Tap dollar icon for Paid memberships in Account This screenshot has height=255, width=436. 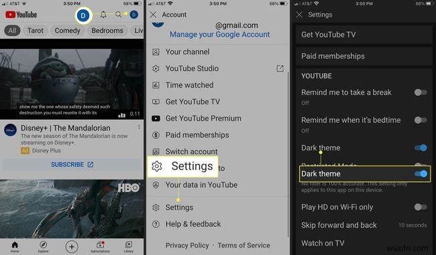(156, 135)
